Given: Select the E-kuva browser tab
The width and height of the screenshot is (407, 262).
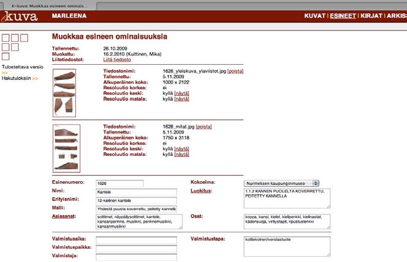Looking at the screenshot, I should point(49,5).
